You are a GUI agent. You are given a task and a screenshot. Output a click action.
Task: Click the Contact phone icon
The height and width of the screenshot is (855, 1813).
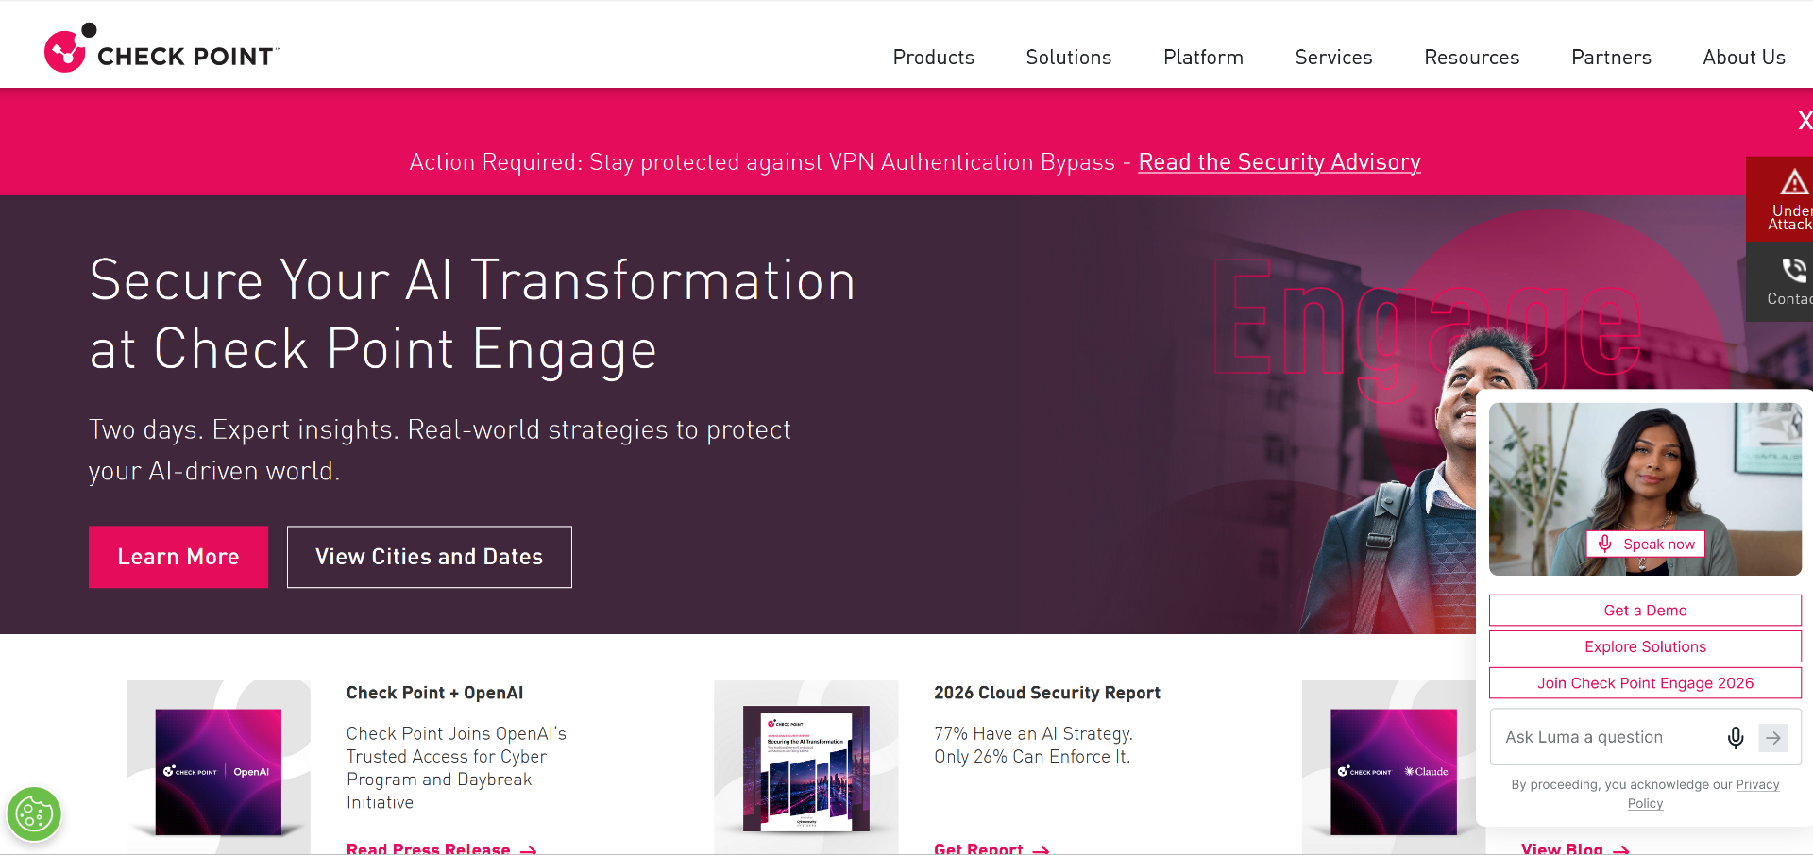[x=1793, y=270]
